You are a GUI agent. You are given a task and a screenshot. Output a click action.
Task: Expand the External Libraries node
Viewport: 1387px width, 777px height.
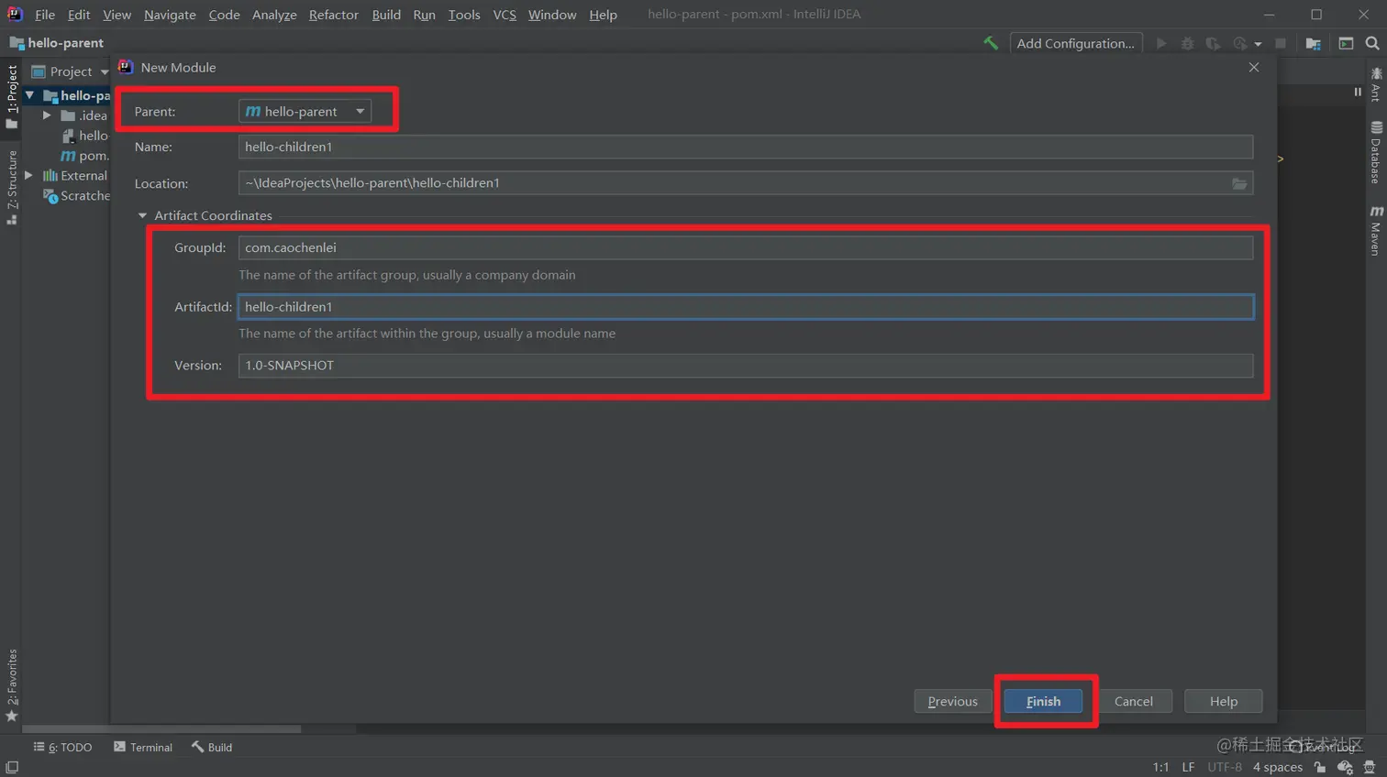coord(29,175)
